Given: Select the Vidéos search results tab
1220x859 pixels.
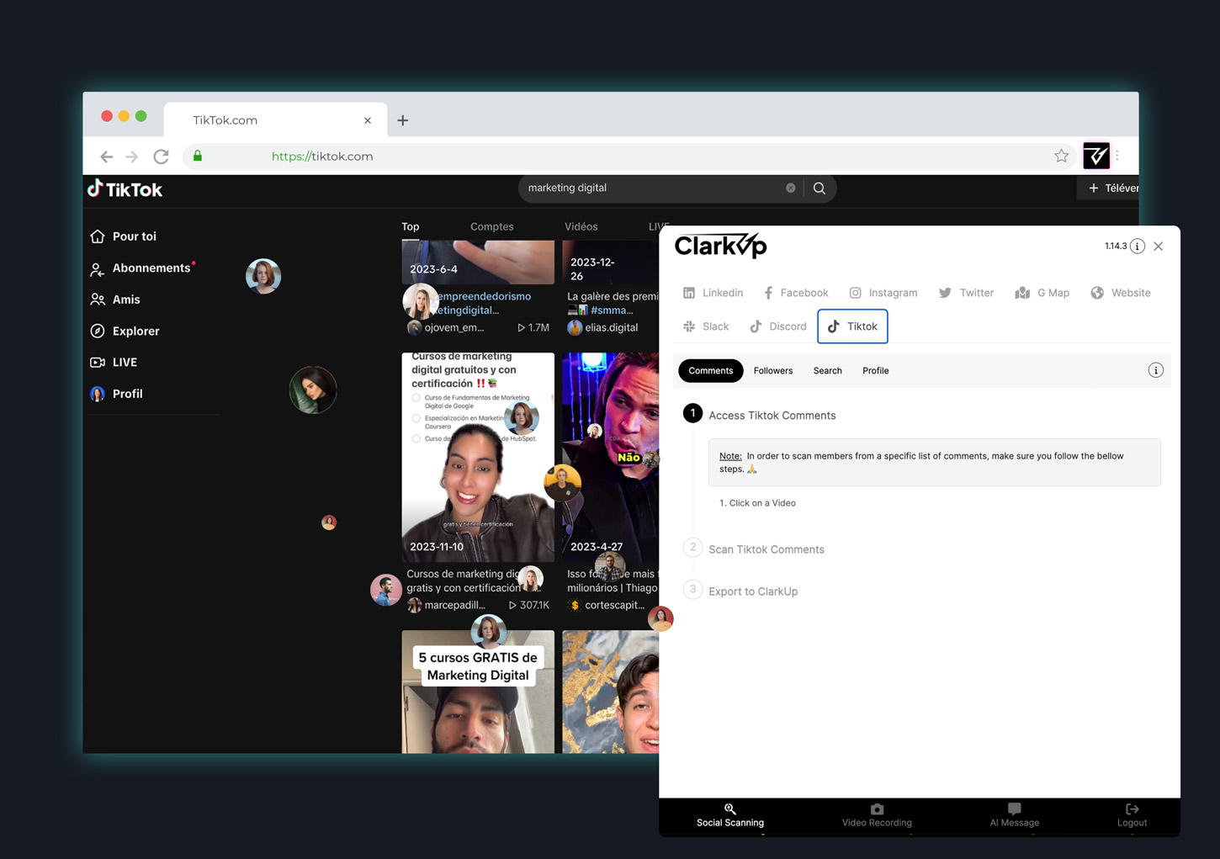Looking at the screenshot, I should point(581,226).
